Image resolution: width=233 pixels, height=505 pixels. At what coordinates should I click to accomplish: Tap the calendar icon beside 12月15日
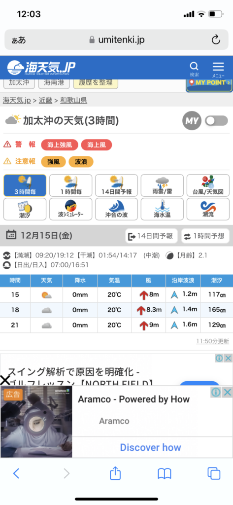pyautogui.click(x=11, y=235)
